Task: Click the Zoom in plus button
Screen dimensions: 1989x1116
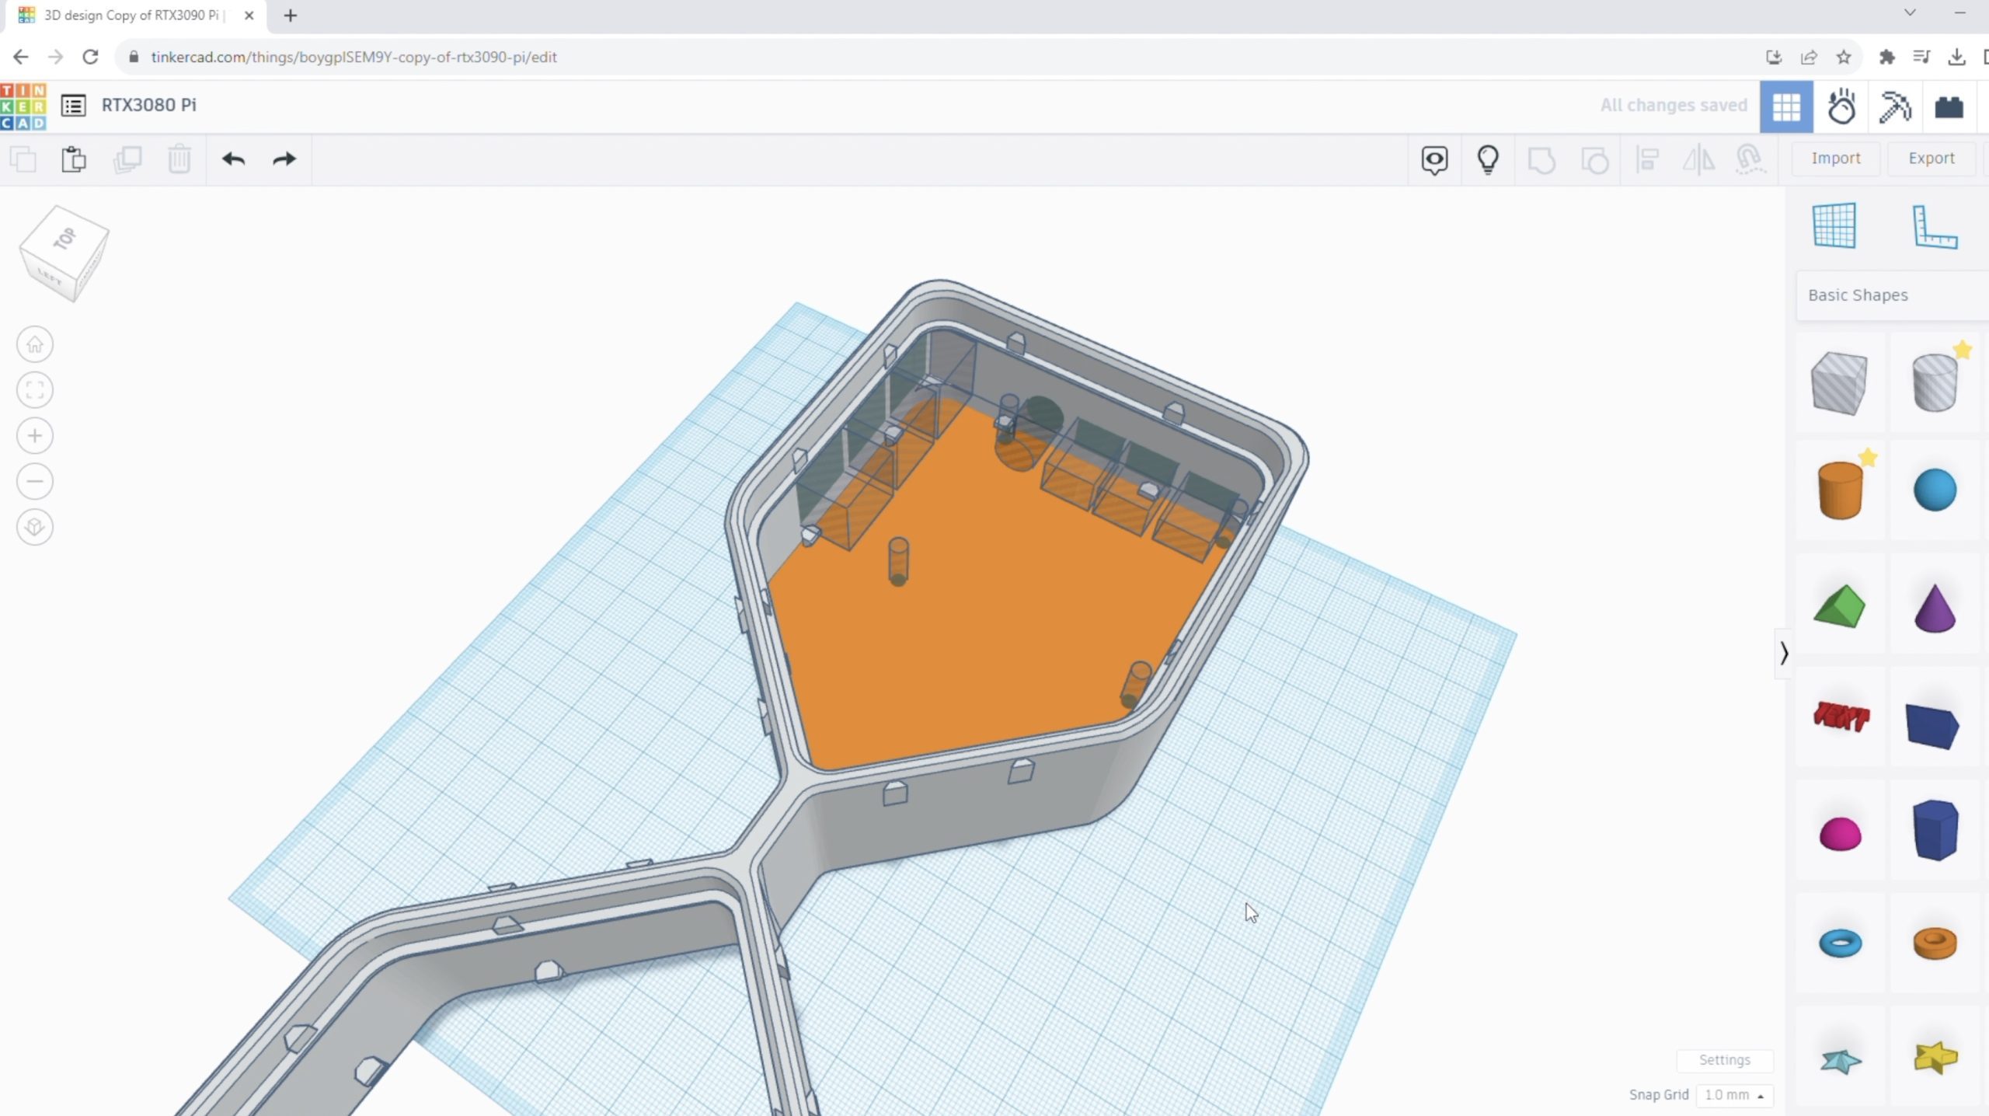Action: coord(35,436)
